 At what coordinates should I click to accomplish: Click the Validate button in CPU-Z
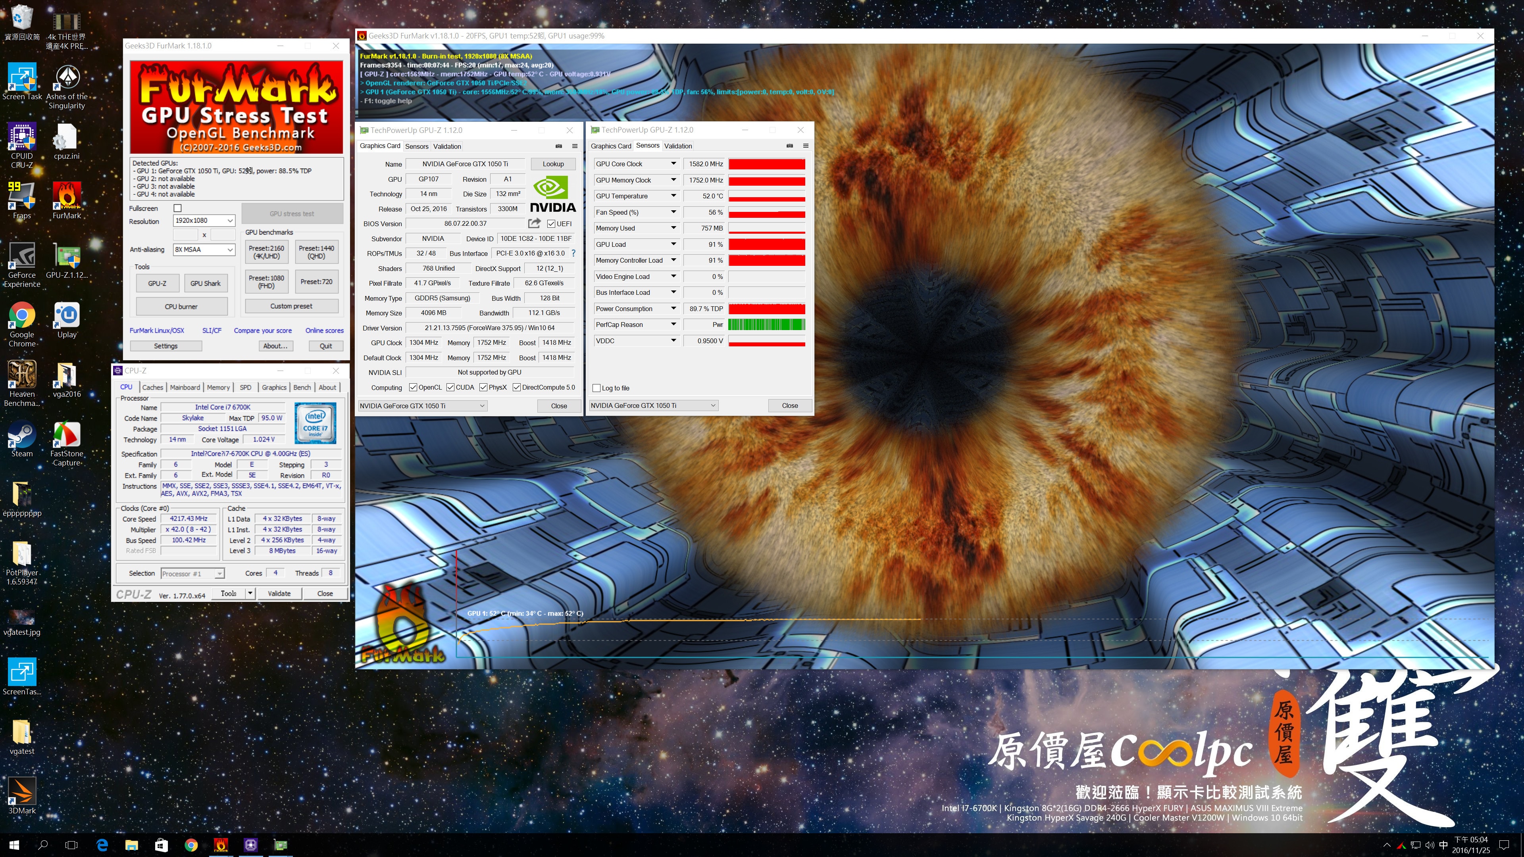[x=279, y=593]
